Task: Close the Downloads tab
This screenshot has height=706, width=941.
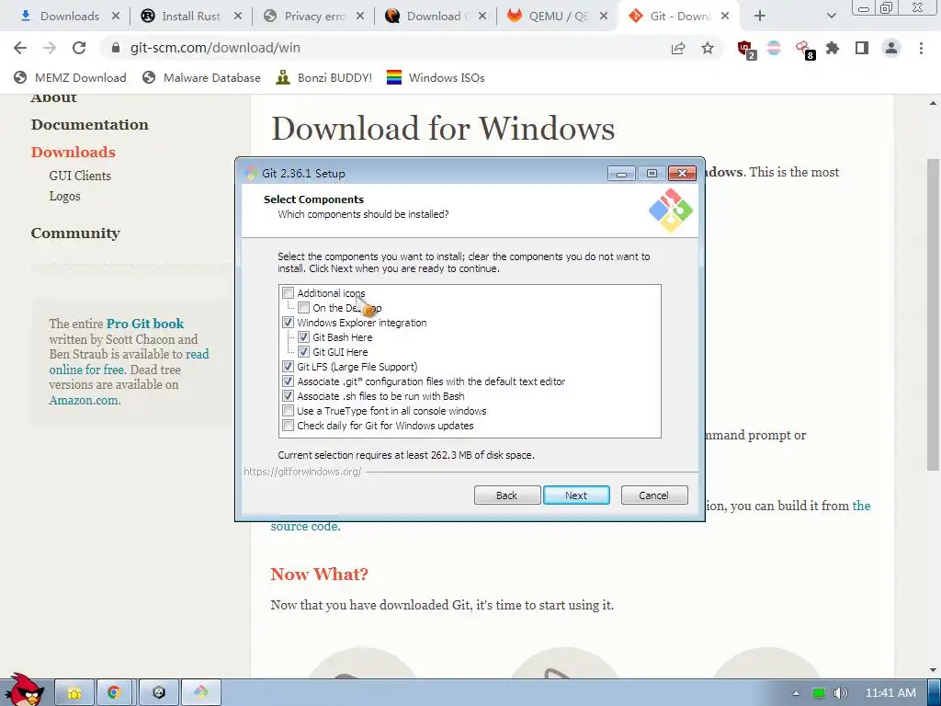Action: coord(116,17)
